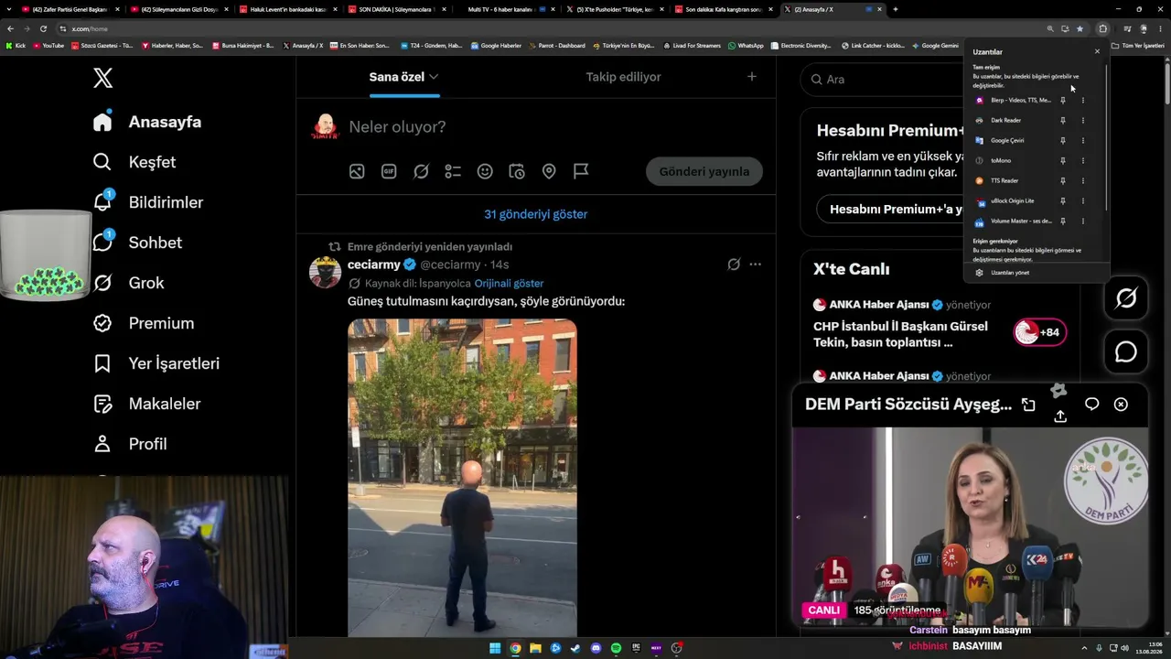Open the solar eclipse post video thumbnail
Screen dimensions: 1171x659
462,477
